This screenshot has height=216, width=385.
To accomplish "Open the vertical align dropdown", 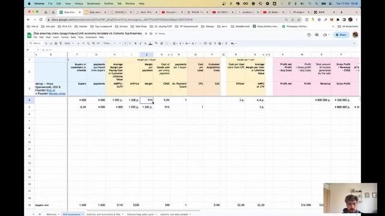I will tap(181, 43).
